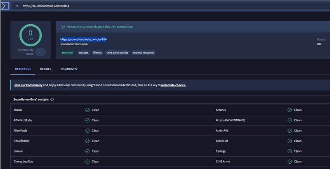Click the clean checkmark icon for ADMINUSLabs
The height and width of the screenshot is (169, 330).
click(x=87, y=120)
